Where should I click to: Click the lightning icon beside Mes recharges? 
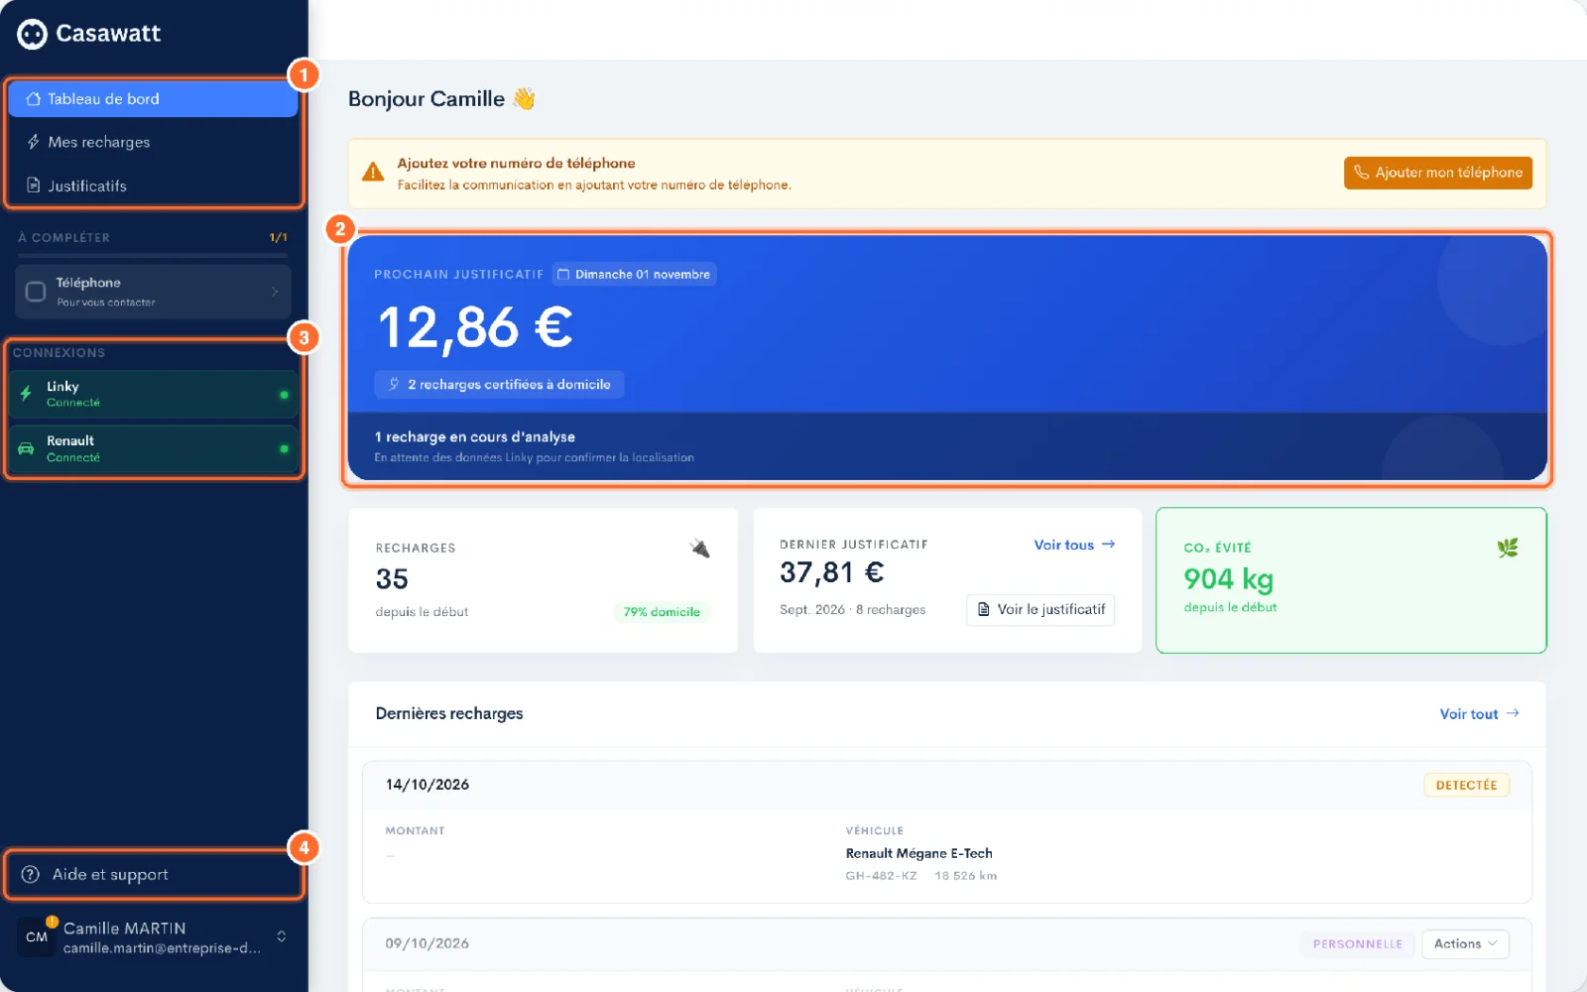coord(33,142)
